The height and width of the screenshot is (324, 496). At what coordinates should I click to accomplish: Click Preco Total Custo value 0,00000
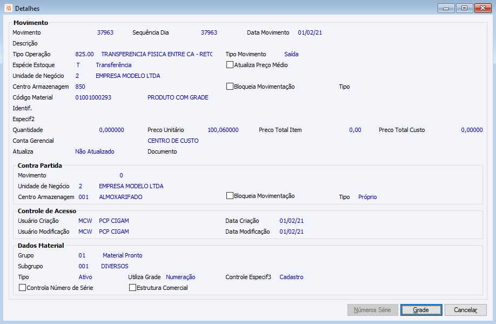472,130
